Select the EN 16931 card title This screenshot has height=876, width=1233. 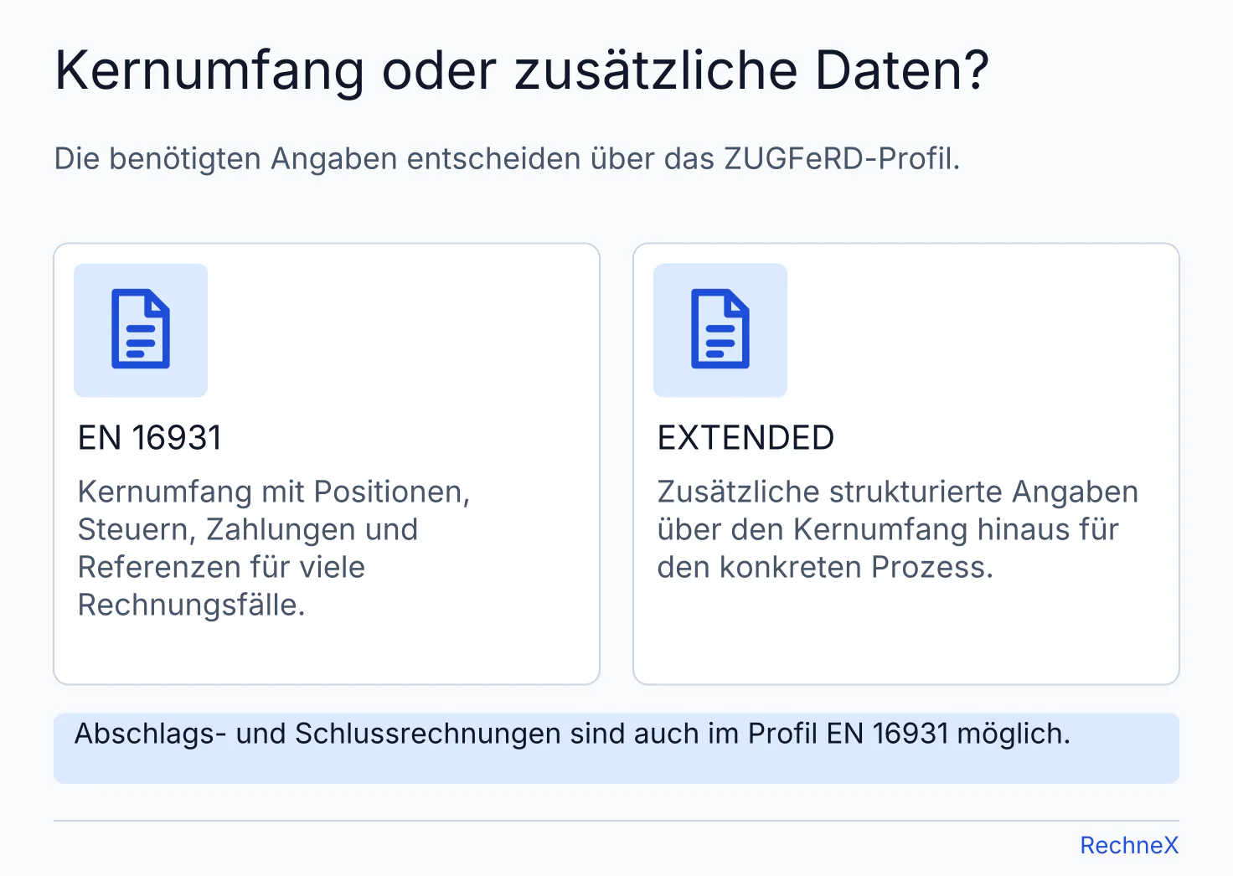coord(150,438)
